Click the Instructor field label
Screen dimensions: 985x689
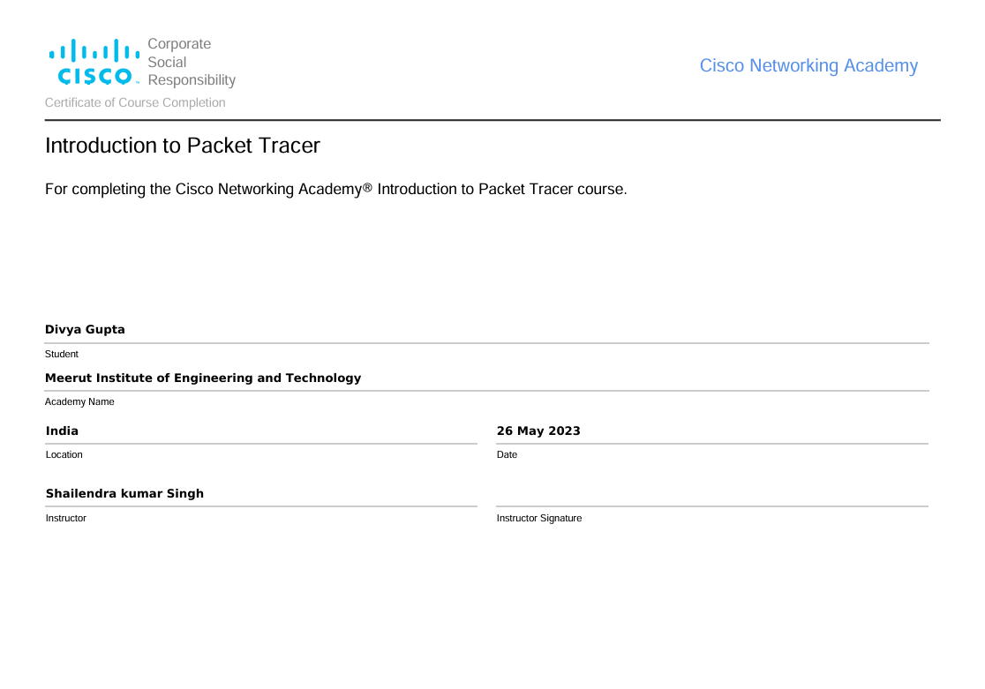coord(65,518)
